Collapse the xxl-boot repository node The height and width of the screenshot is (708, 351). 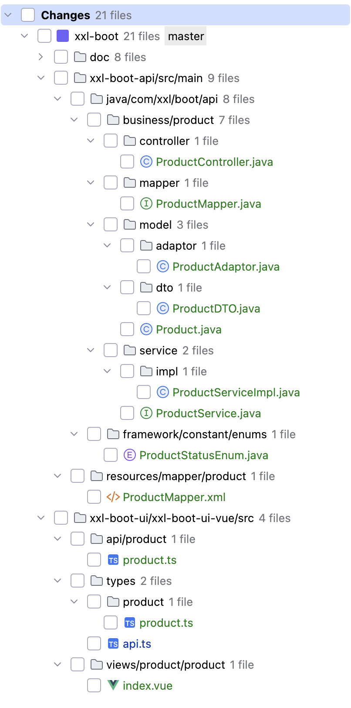coord(25,36)
